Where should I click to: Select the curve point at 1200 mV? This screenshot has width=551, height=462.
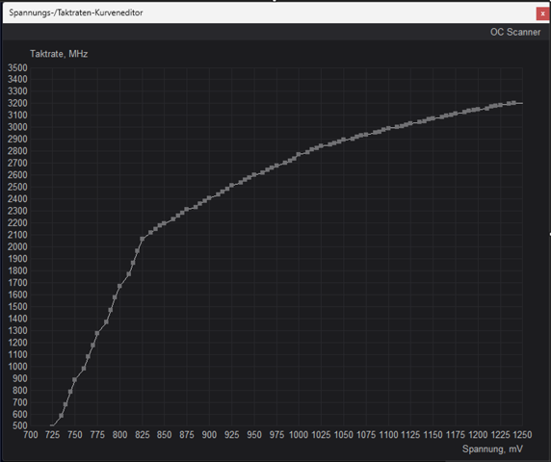pos(478,110)
